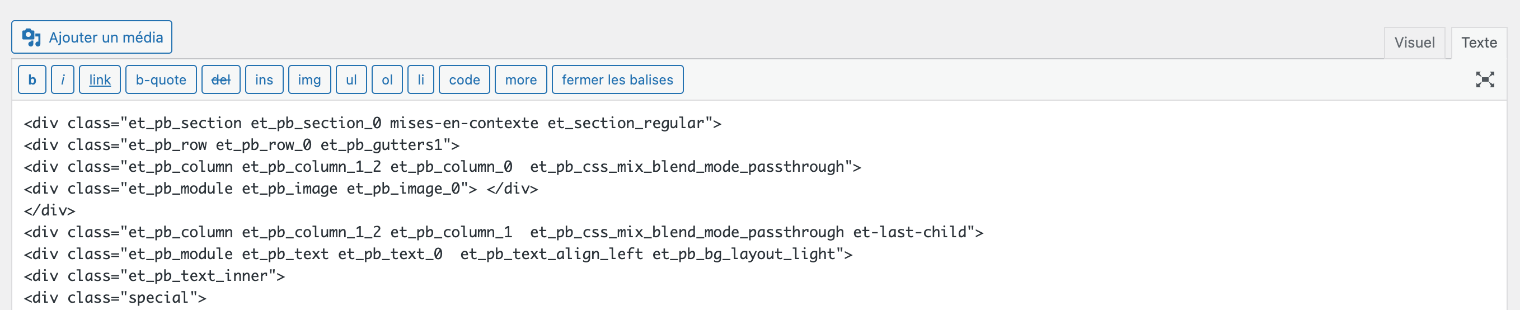
Task: Insert an ins tag
Action: point(264,79)
